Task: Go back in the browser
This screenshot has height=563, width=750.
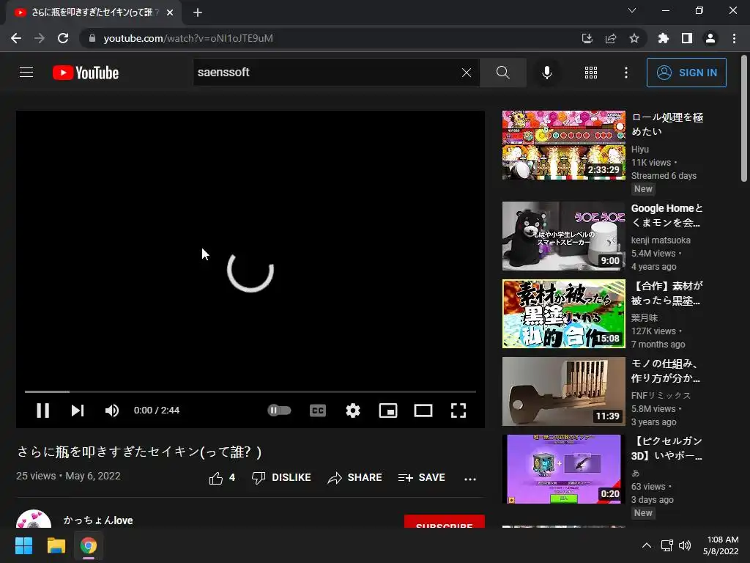Action: point(16,38)
